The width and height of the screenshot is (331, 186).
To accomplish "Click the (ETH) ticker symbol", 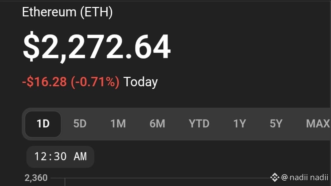I will tap(97, 12).
